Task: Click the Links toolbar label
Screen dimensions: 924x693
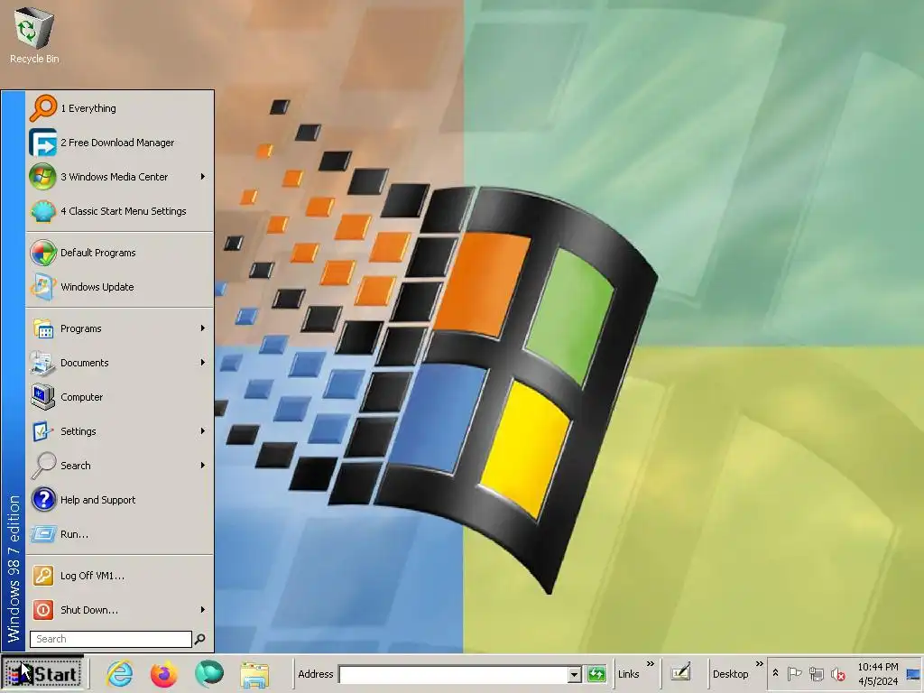Action: pos(628,674)
